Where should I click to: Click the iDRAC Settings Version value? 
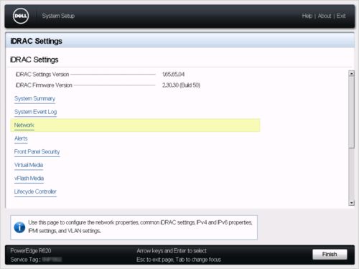click(173, 75)
